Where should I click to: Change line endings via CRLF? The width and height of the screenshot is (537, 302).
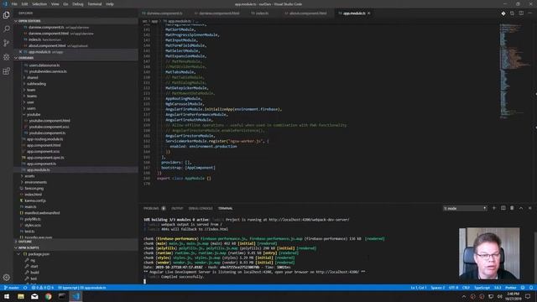point(466,288)
